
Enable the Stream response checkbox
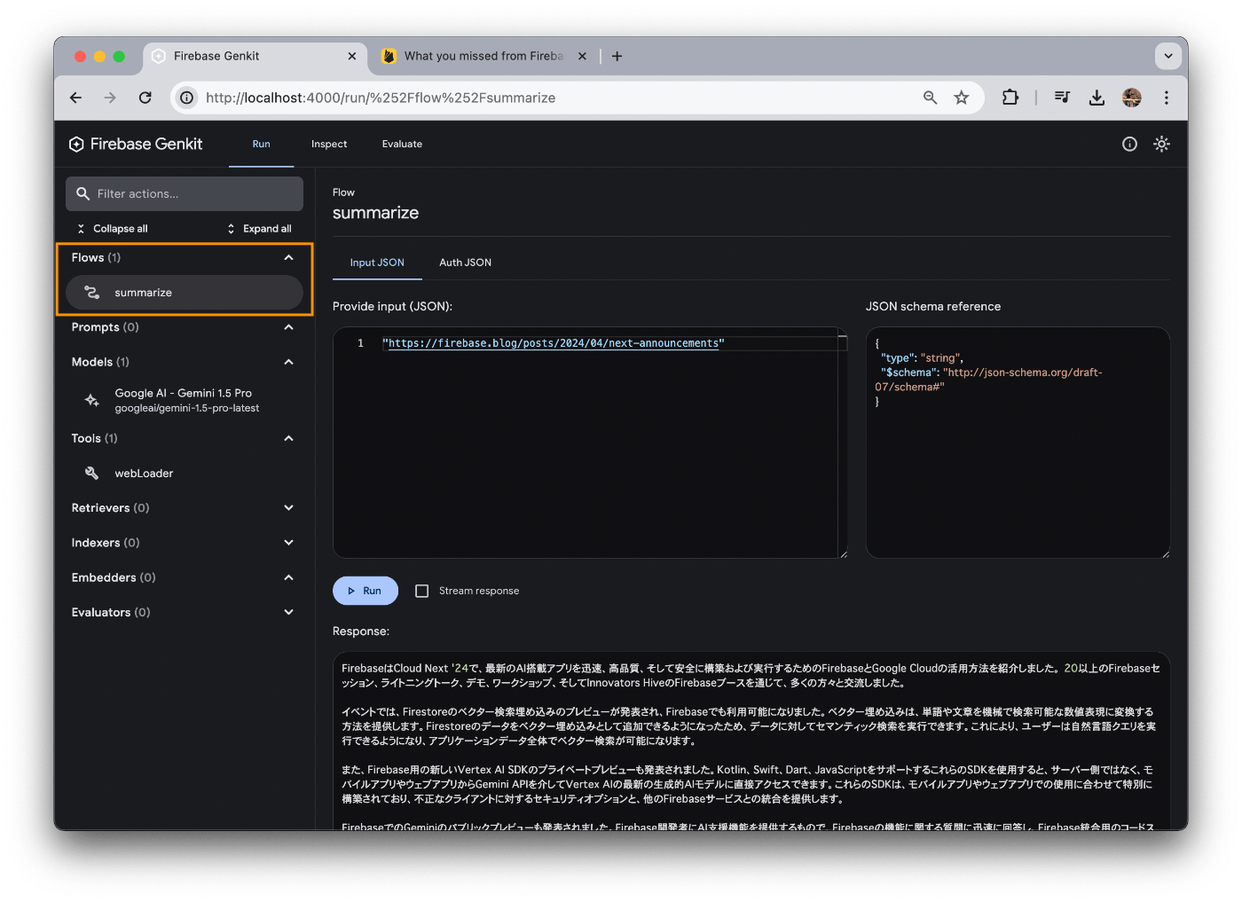click(x=422, y=591)
